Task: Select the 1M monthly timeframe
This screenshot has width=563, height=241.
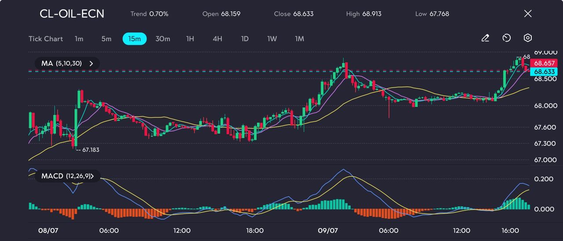Action: click(300, 39)
